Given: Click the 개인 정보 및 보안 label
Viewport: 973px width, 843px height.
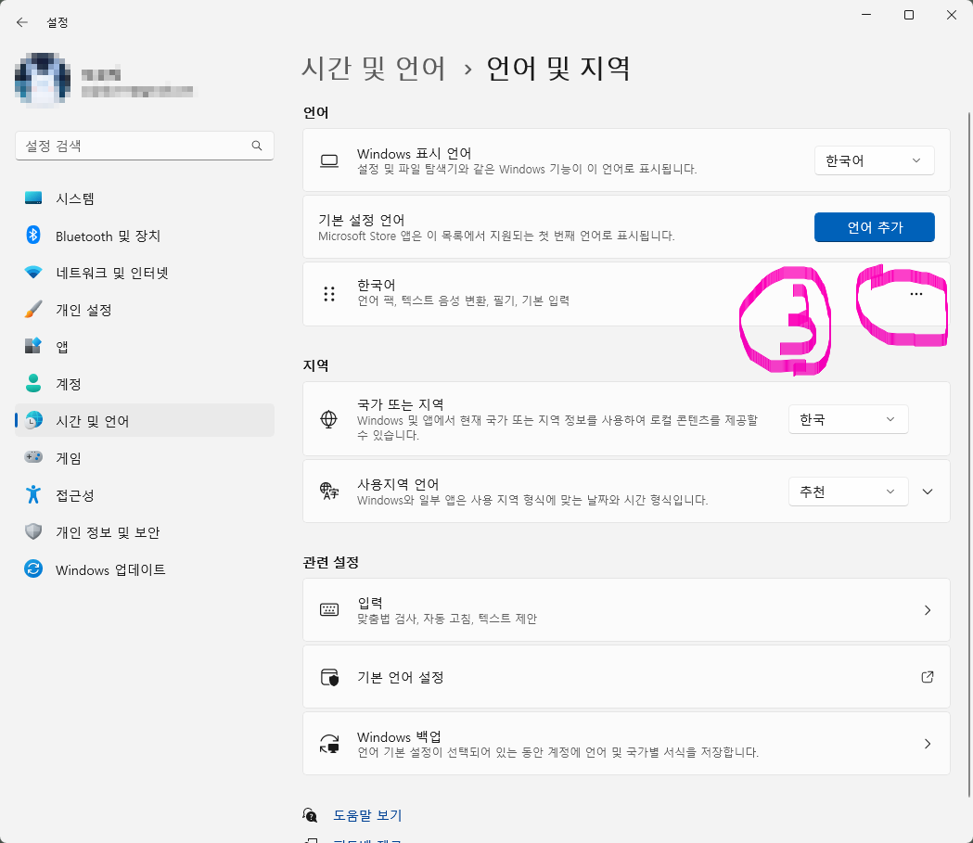Looking at the screenshot, I should 108,532.
